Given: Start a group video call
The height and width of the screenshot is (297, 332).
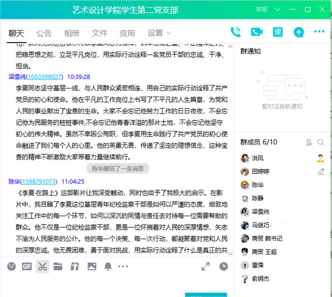Looking at the screenshot, I should pos(257,32).
